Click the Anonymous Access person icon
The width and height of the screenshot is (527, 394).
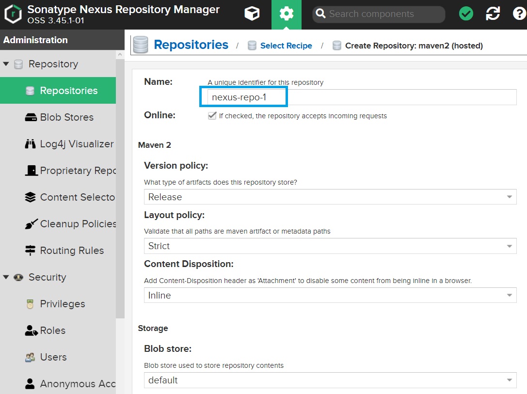30,384
